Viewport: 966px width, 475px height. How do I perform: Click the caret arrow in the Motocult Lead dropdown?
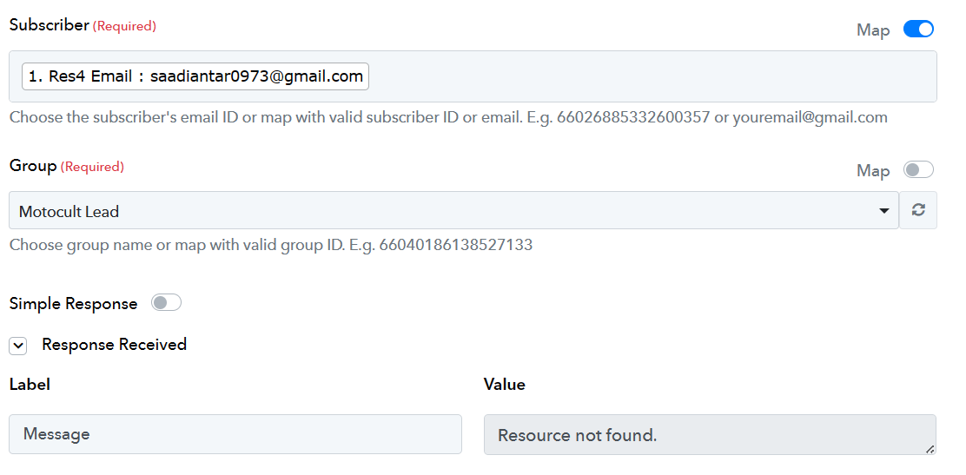[884, 211]
